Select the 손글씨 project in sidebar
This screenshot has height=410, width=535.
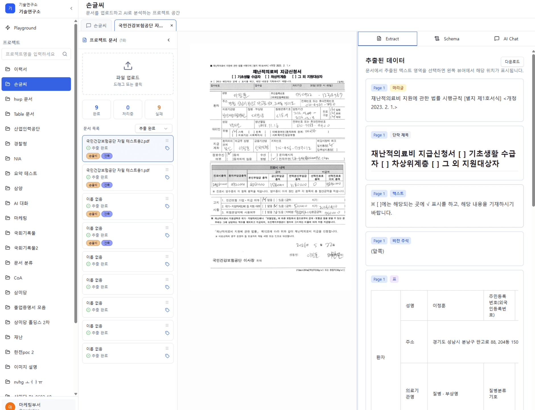[36, 84]
